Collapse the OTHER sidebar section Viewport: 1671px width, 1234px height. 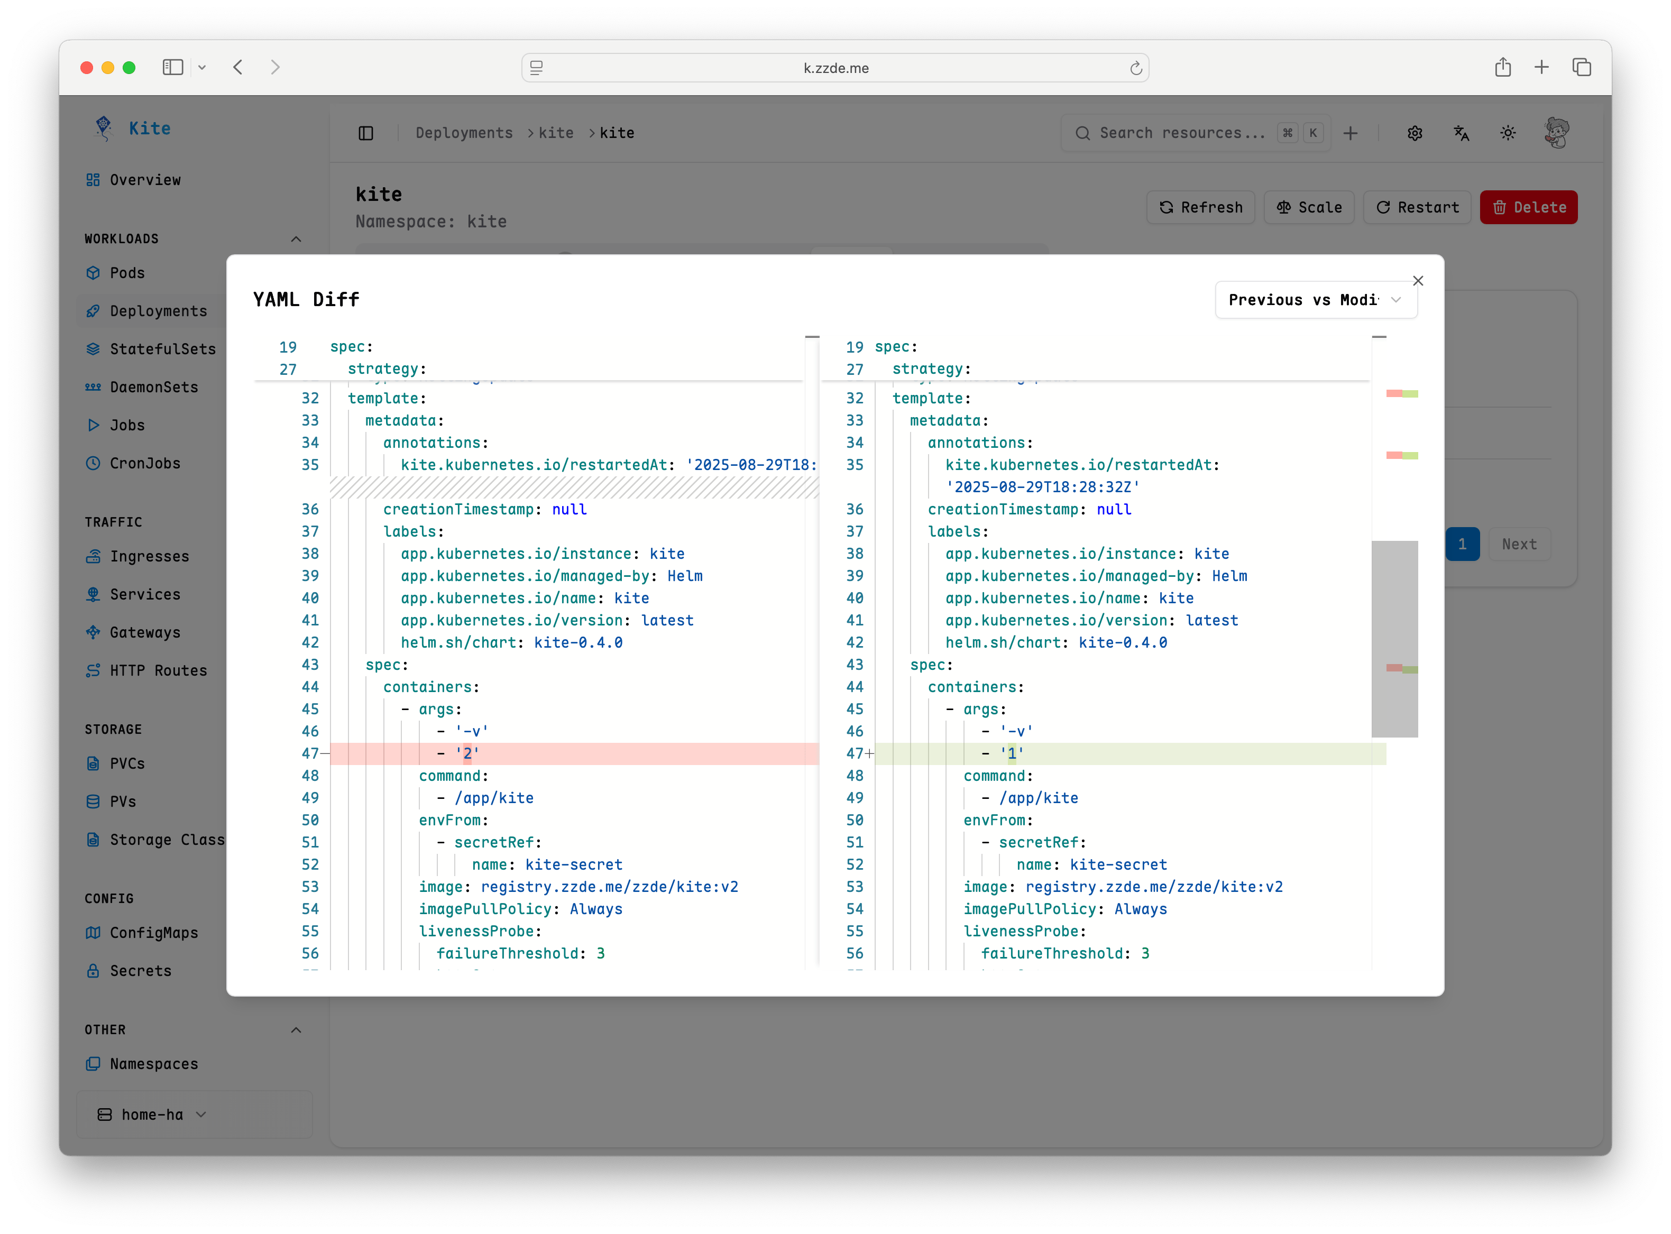(296, 1030)
